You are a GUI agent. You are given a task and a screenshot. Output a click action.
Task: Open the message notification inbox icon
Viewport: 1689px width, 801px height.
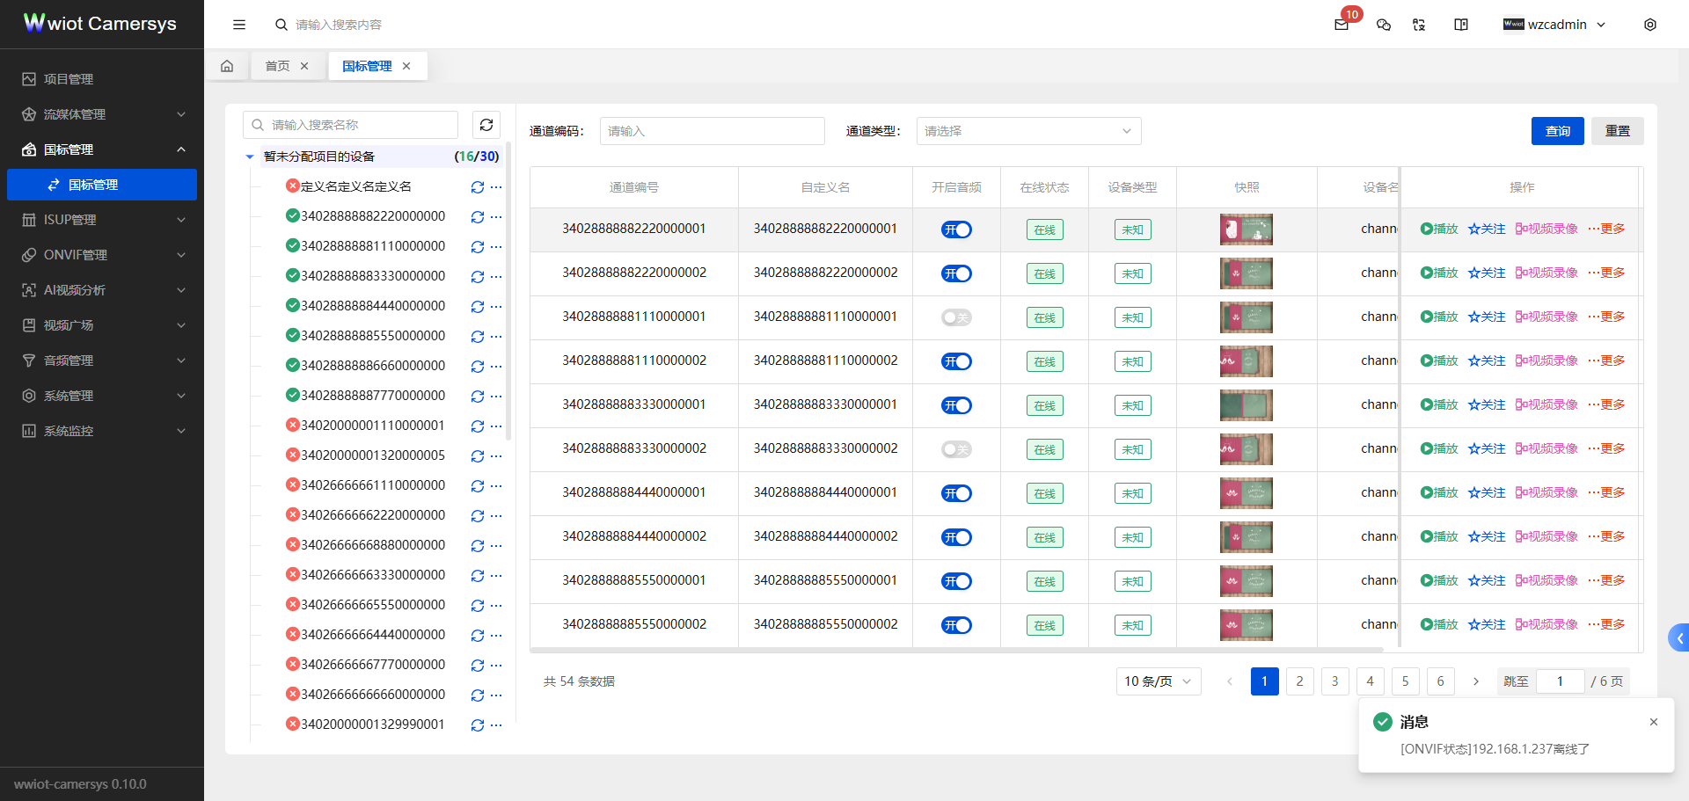(x=1341, y=25)
